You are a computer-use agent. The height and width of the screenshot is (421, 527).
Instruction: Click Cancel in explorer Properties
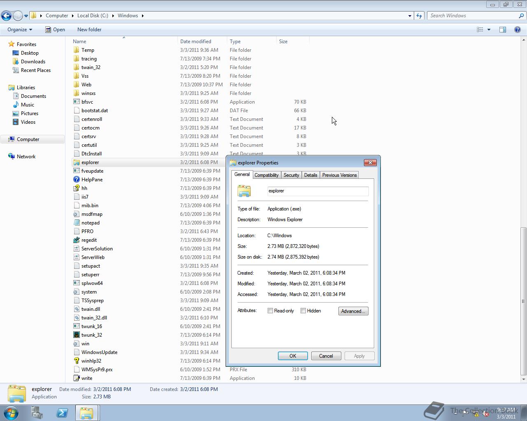pos(326,356)
